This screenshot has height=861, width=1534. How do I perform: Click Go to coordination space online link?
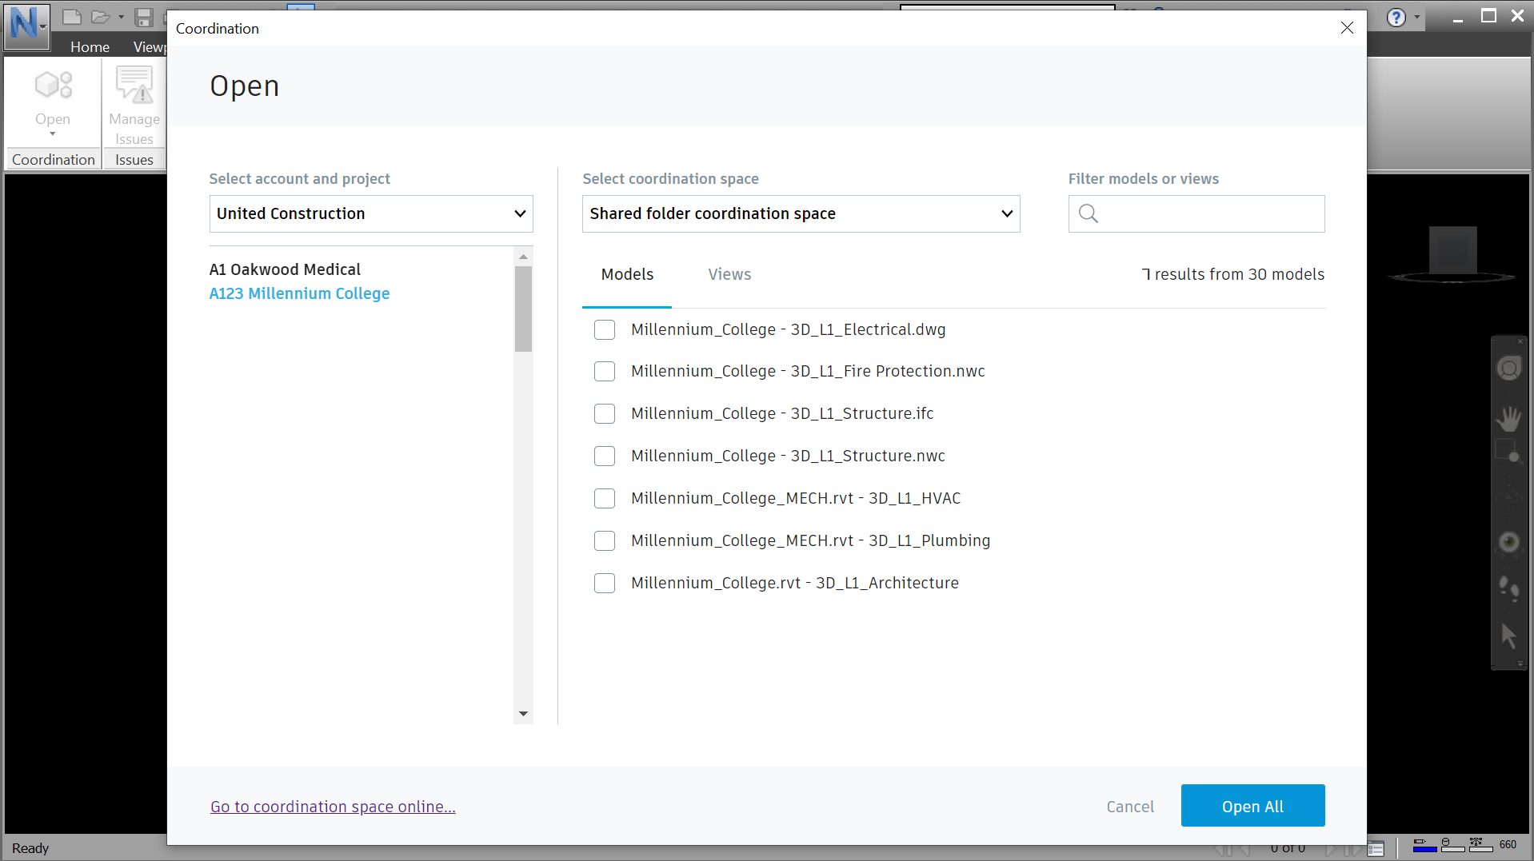point(333,807)
